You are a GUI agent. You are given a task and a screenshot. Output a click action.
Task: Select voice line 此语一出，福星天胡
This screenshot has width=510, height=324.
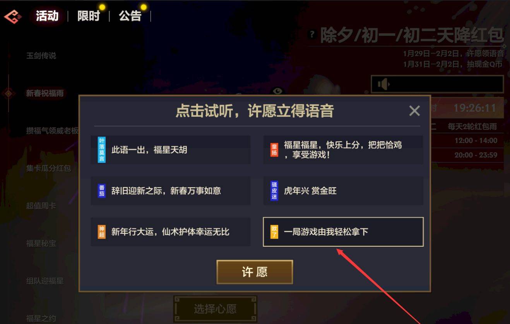point(171,150)
